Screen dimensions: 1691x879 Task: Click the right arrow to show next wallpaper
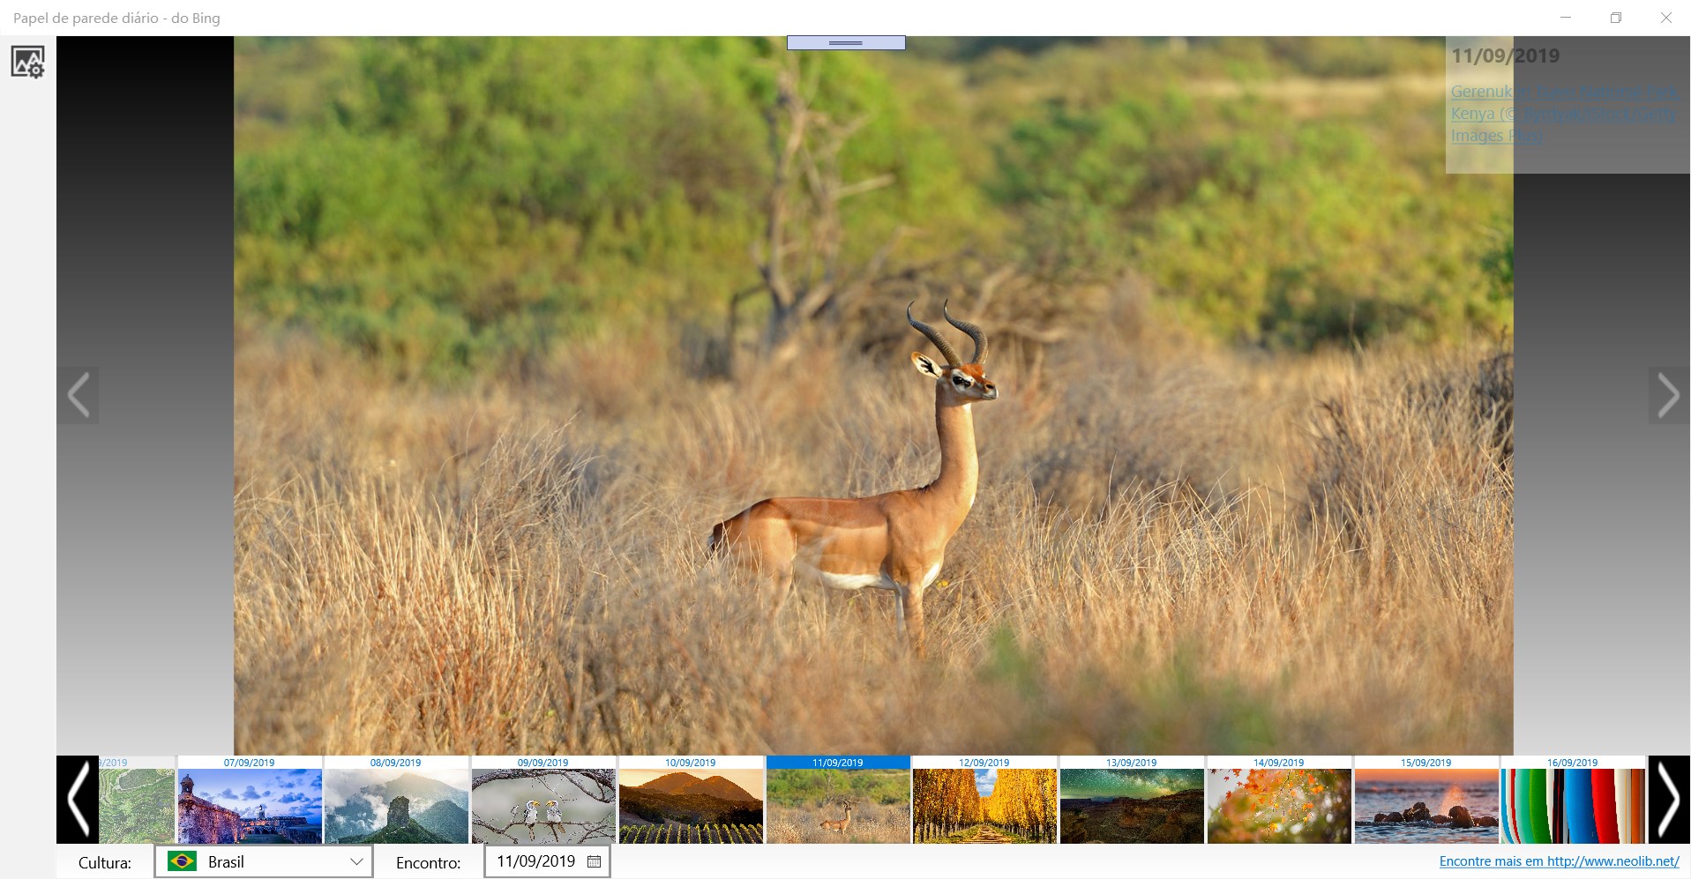[1668, 396]
